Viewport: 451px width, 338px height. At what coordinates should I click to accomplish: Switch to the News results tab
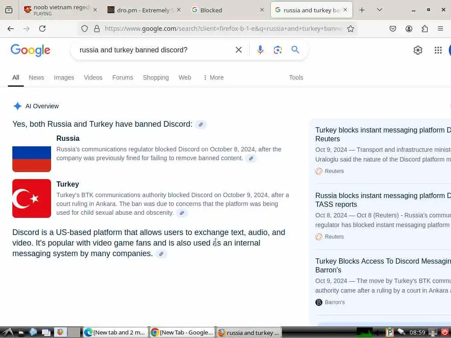click(37, 77)
